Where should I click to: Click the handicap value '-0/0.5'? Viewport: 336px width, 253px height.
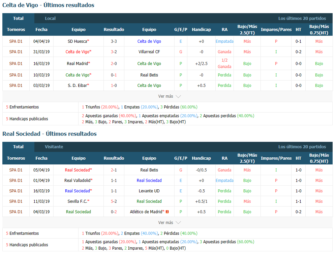(201, 170)
